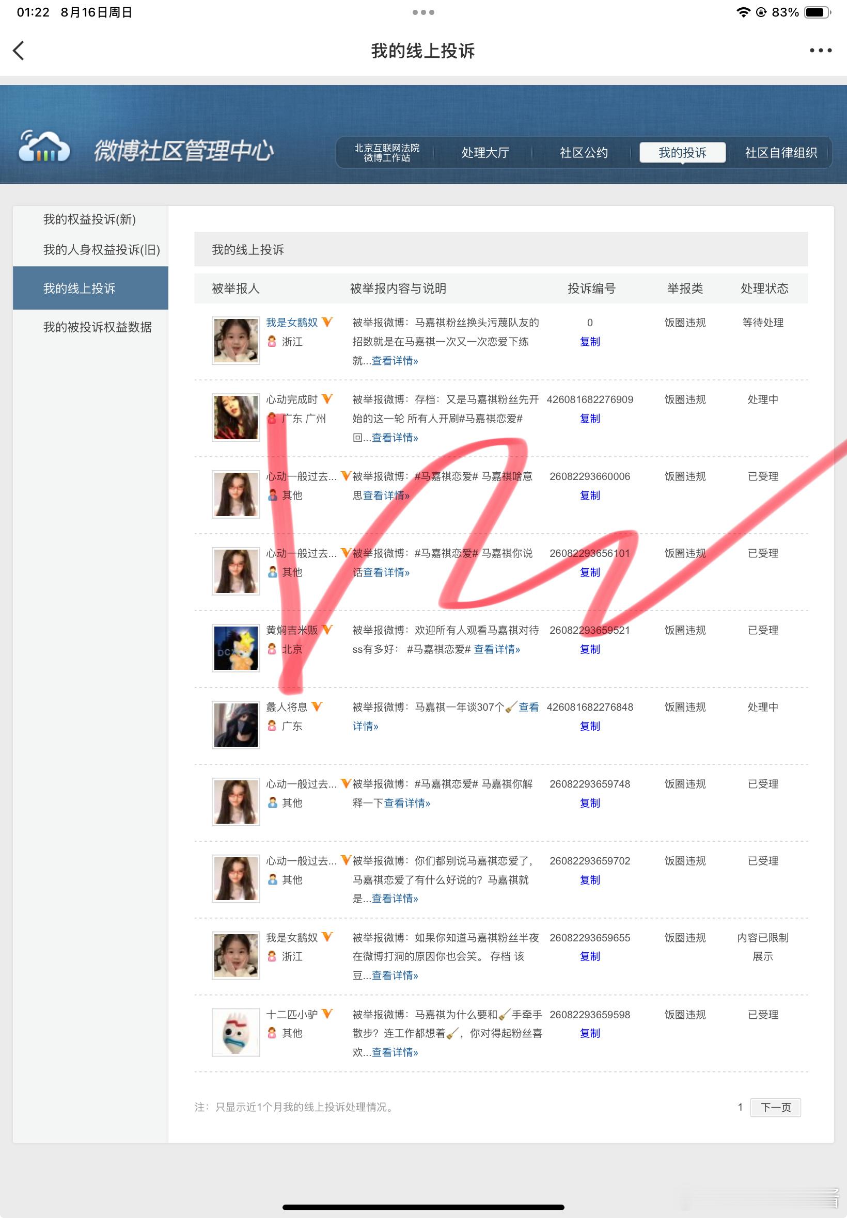Click the V badge next to 心动完成时
The image size is (847, 1218).
tap(327, 399)
